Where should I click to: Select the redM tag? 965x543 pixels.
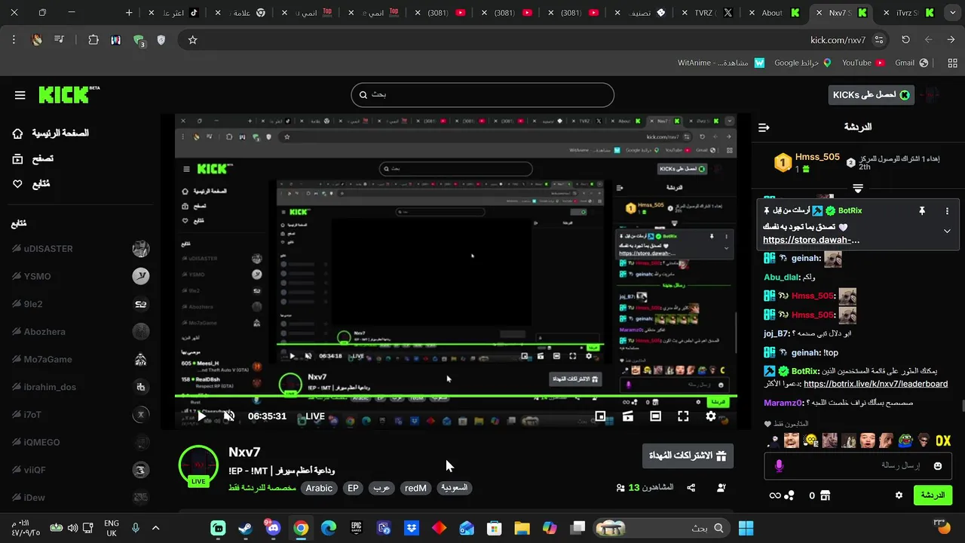point(415,488)
